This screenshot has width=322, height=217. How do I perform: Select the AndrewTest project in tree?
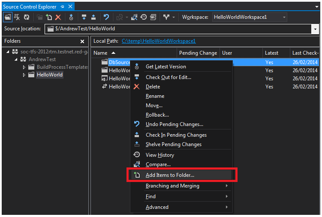point(42,59)
